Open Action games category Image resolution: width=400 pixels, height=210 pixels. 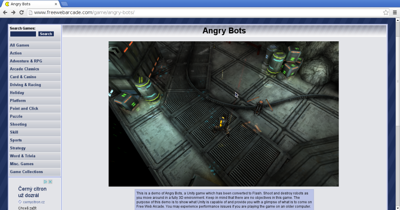point(35,53)
